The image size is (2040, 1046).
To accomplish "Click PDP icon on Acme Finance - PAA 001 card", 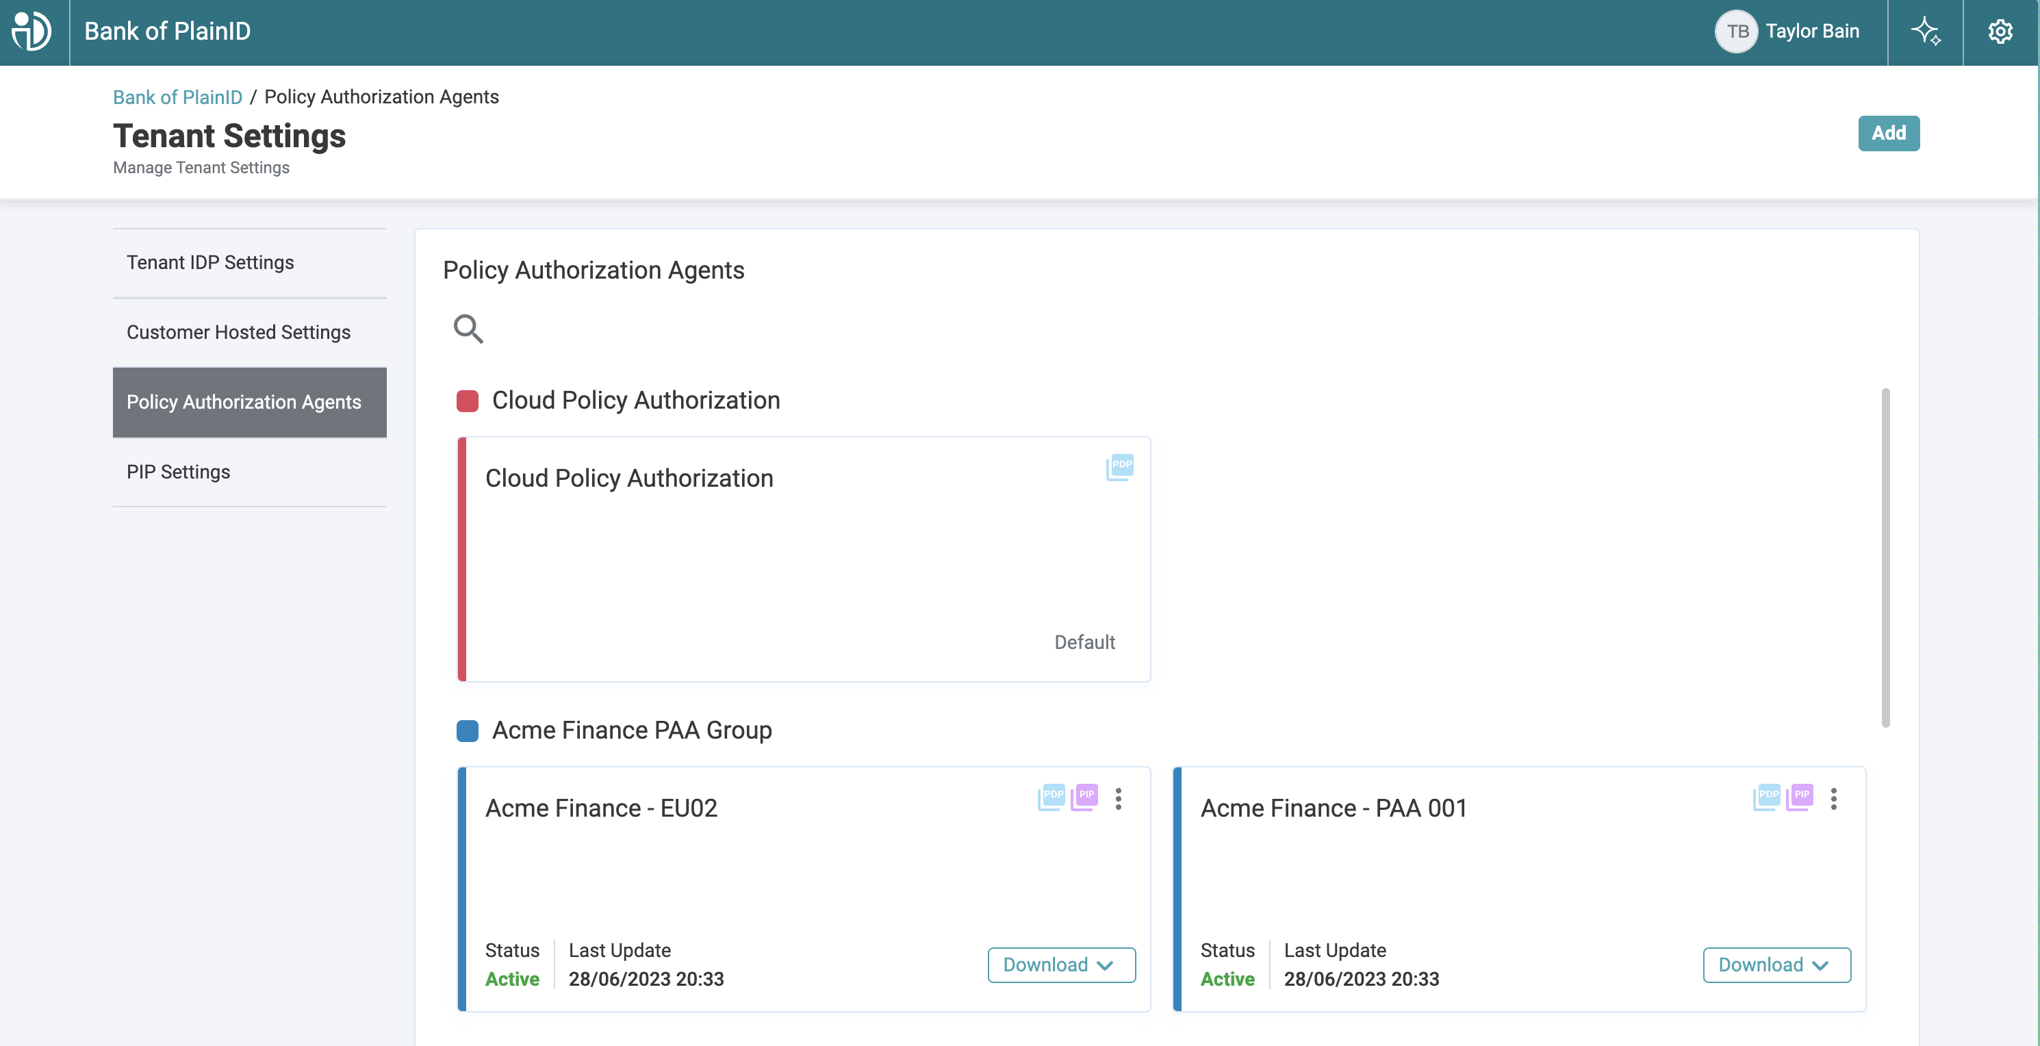I will tap(1767, 797).
